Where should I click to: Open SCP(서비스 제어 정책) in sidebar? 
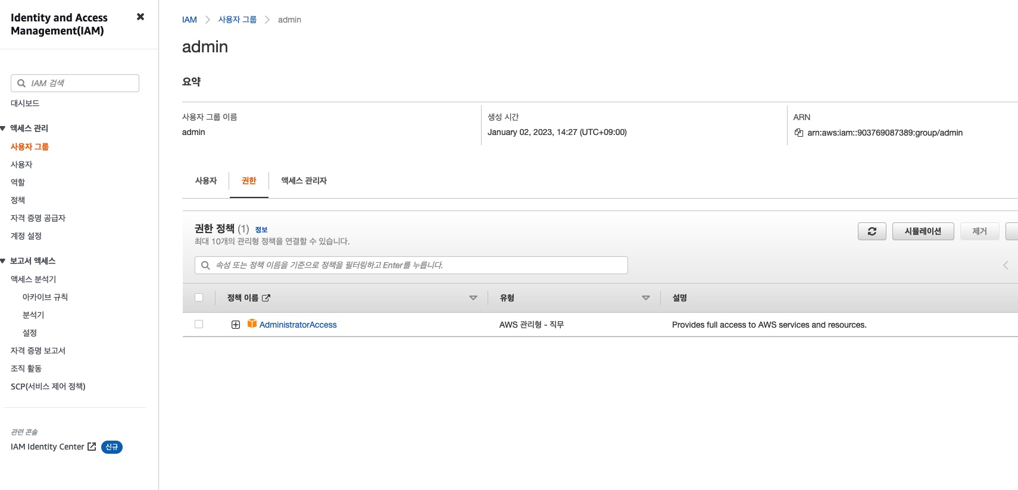(48, 387)
